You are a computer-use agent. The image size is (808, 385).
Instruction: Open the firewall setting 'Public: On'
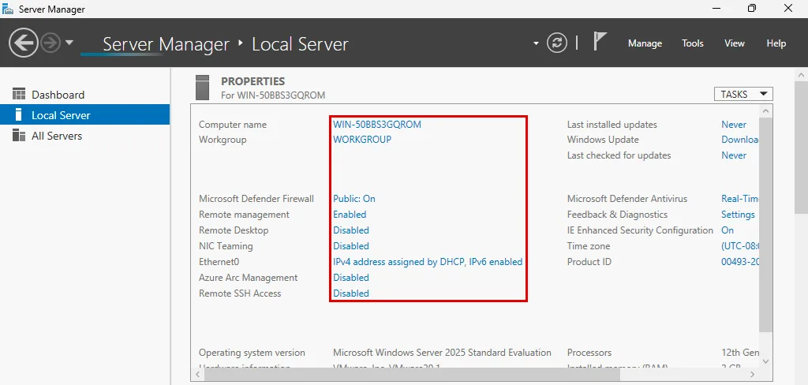(354, 199)
